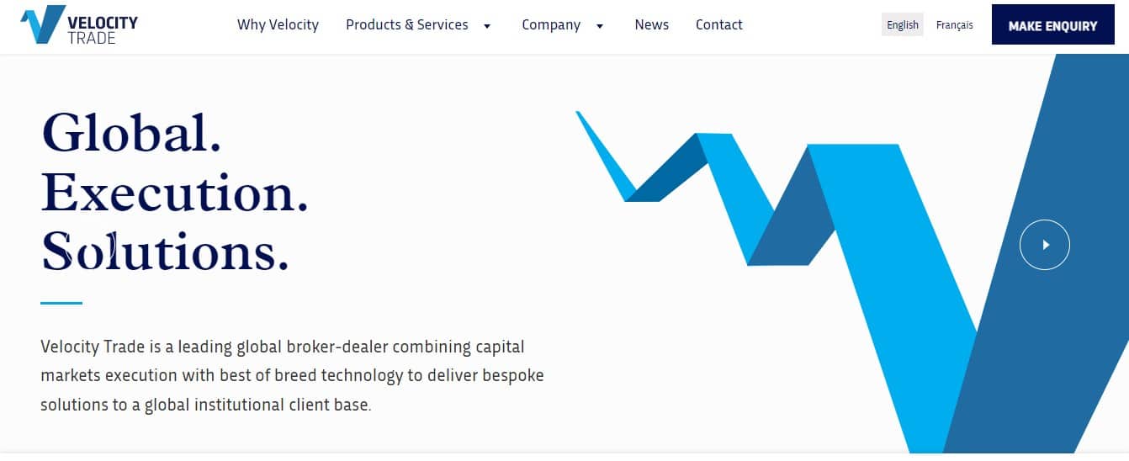Expand the Products & Services dropdown arrow

coord(487,26)
